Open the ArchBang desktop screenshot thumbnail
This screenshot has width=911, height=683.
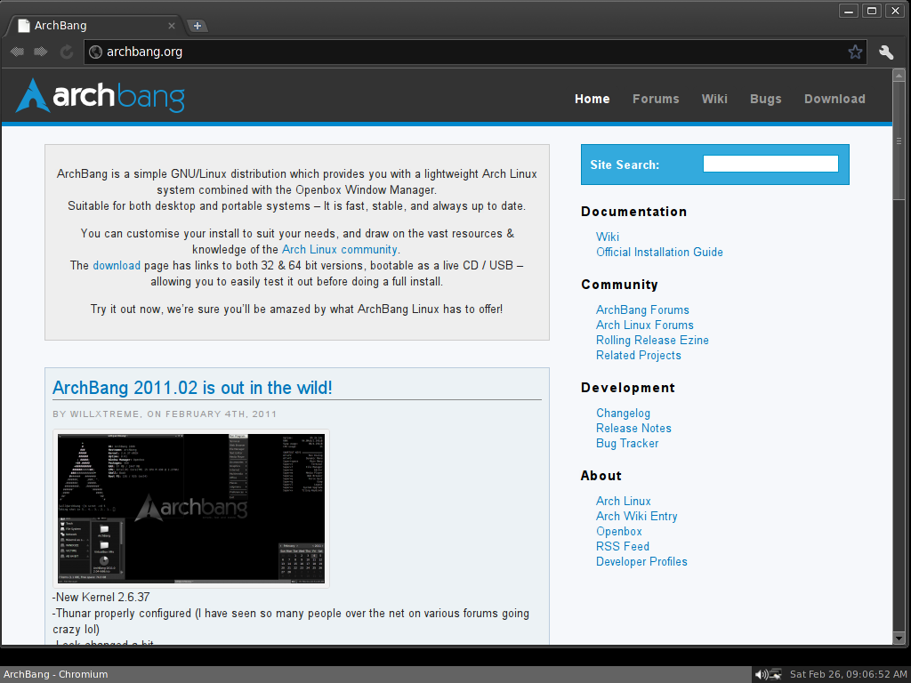pos(191,509)
